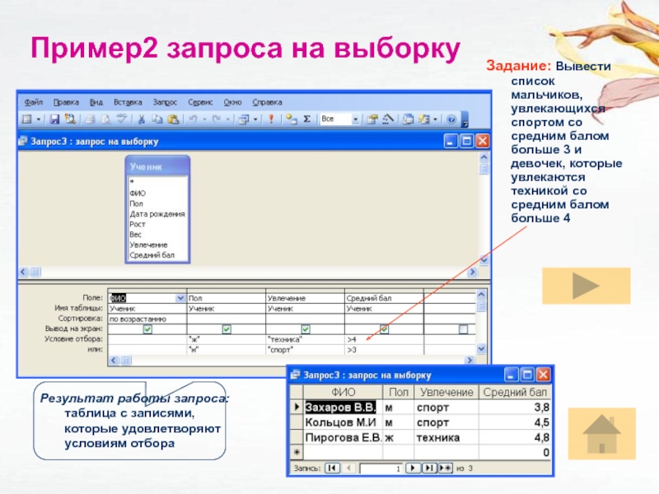Go to the first record in the results window
This screenshot has width=659, height=494.
tap(332, 468)
